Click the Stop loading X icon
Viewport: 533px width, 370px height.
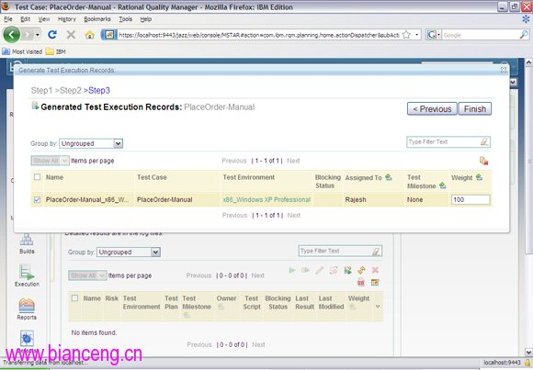(x=71, y=34)
